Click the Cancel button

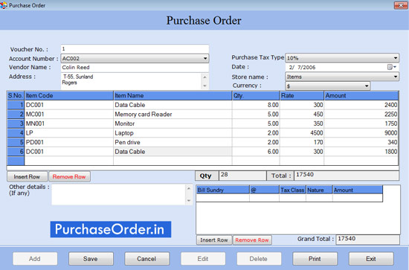click(x=146, y=259)
